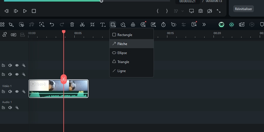Toggle the green auto-snap icon
This screenshot has height=132, width=264.
coord(232,24)
